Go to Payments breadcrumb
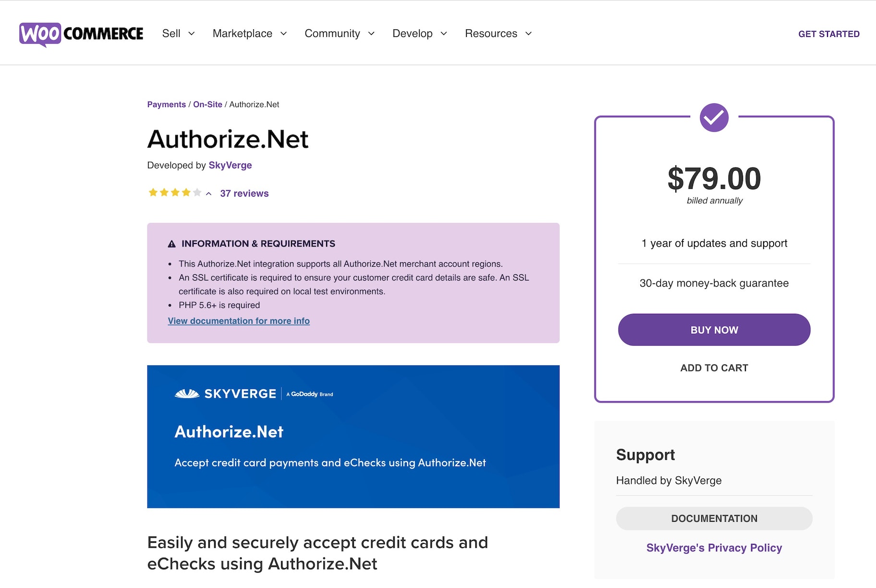The width and height of the screenshot is (876, 588). click(166, 105)
